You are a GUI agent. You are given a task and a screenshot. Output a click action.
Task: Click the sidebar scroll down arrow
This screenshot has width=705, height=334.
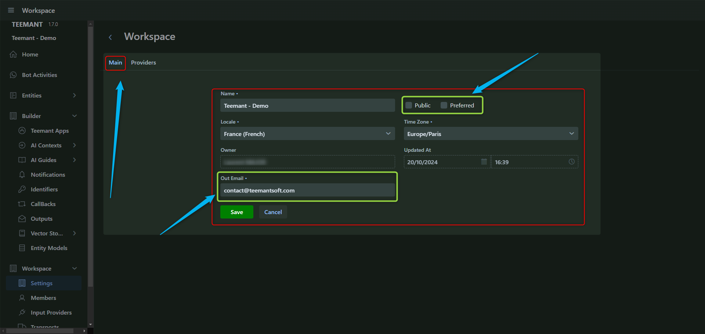(90, 325)
